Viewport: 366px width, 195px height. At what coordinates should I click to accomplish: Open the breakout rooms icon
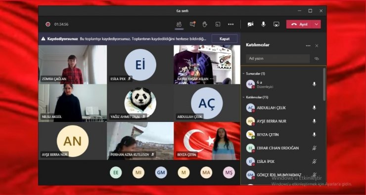coord(218,24)
